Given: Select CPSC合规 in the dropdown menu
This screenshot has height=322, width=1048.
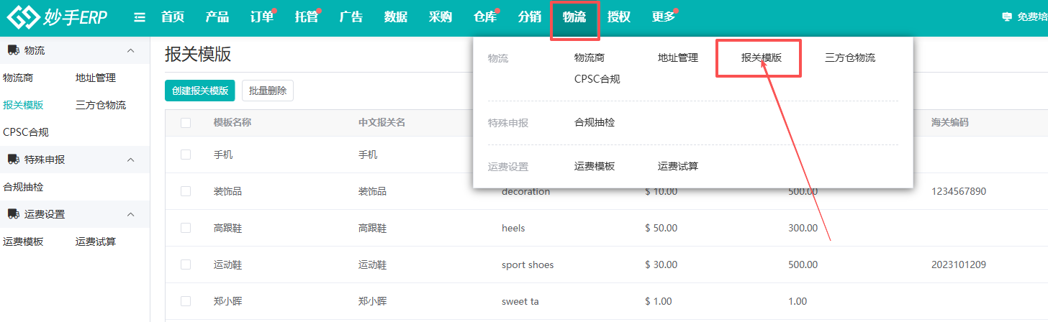Looking at the screenshot, I should point(597,79).
